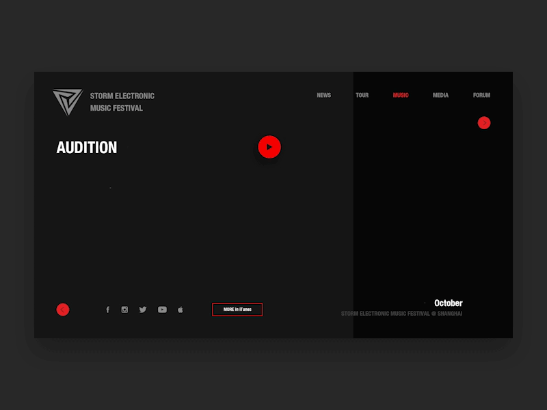Viewport: 547px width, 410px height.
Task: Click Storm Electronic Music Festival @ Shanghai text
Action: pyautogui.click(x=401, y=314)
